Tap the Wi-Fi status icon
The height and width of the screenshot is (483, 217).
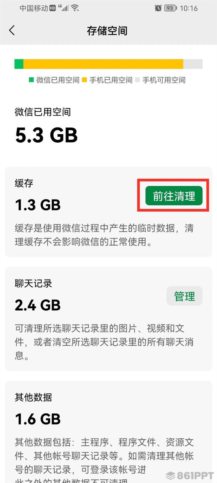click(x=75, y=8)
